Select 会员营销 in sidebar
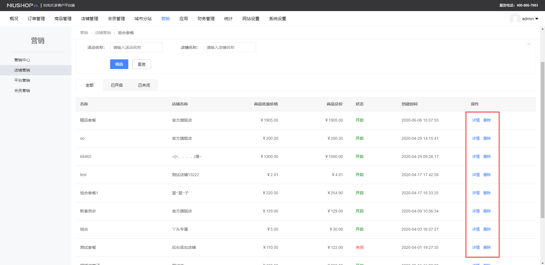Image resolution: width=545 pixels, height=265 pixels. pos(36,91)
